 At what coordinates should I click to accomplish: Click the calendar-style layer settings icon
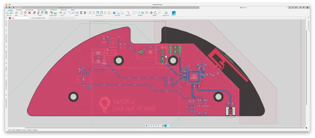tap(46, 13)
